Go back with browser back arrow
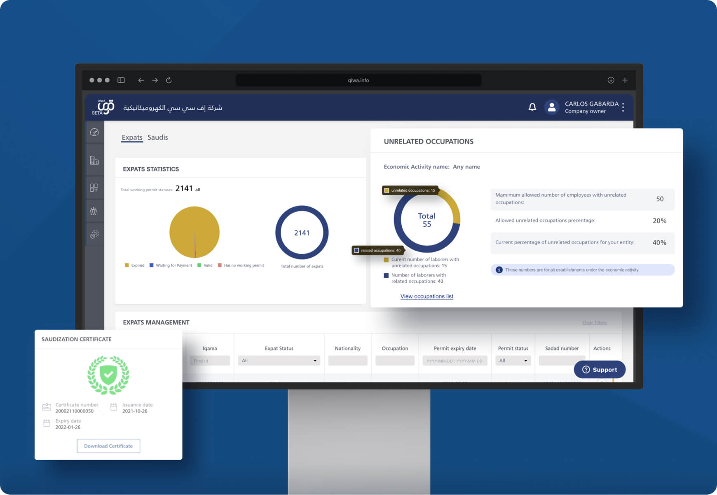 point(141,80)
